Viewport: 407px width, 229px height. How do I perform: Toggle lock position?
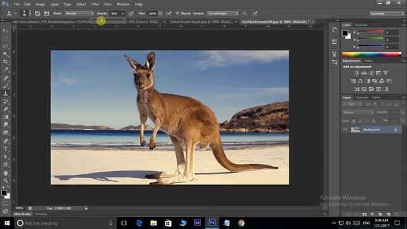[367, 121]
